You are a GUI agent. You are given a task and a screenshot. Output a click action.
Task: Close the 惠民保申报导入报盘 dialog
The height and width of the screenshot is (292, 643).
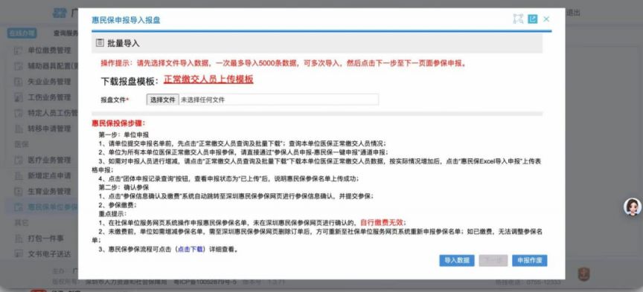point(546,19)
